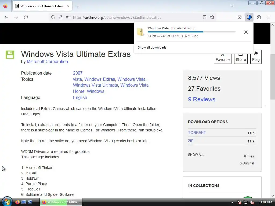Open the Windows Vista Ultimate topic link
Screen dimensions: 275x206
95,85
